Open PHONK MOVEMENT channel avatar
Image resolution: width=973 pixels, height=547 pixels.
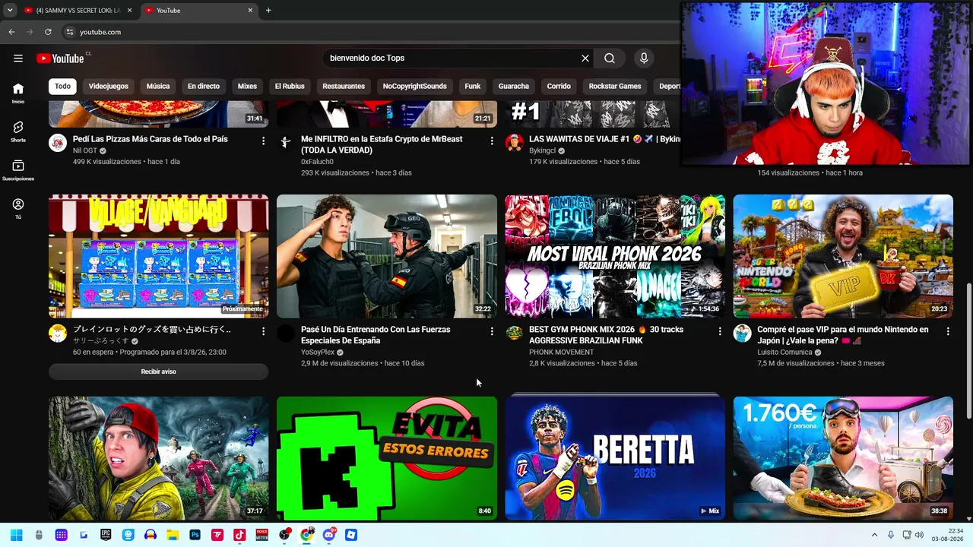click(x=515, y=334)
